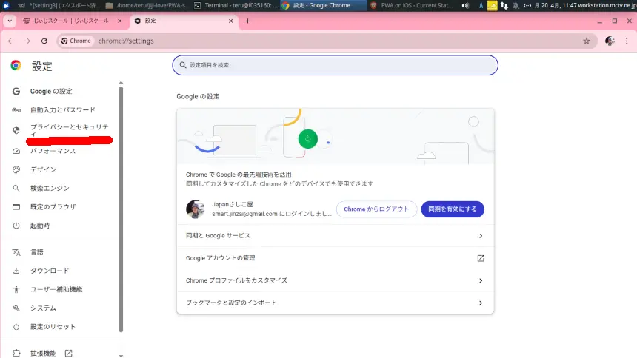Screen dimensions: 637x358
Task: Click the key icon for autofill and passwords
Action: [16, 110]
